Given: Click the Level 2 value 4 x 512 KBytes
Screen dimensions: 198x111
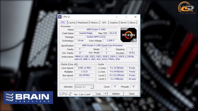Looking at the screenshot, I should click(117, 75).
